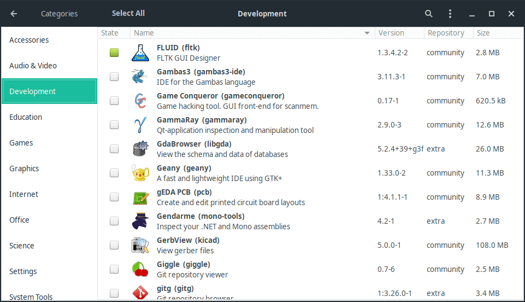Click the Gambas3 shrimp icon

pyautogui.click(x=140, y=77)
